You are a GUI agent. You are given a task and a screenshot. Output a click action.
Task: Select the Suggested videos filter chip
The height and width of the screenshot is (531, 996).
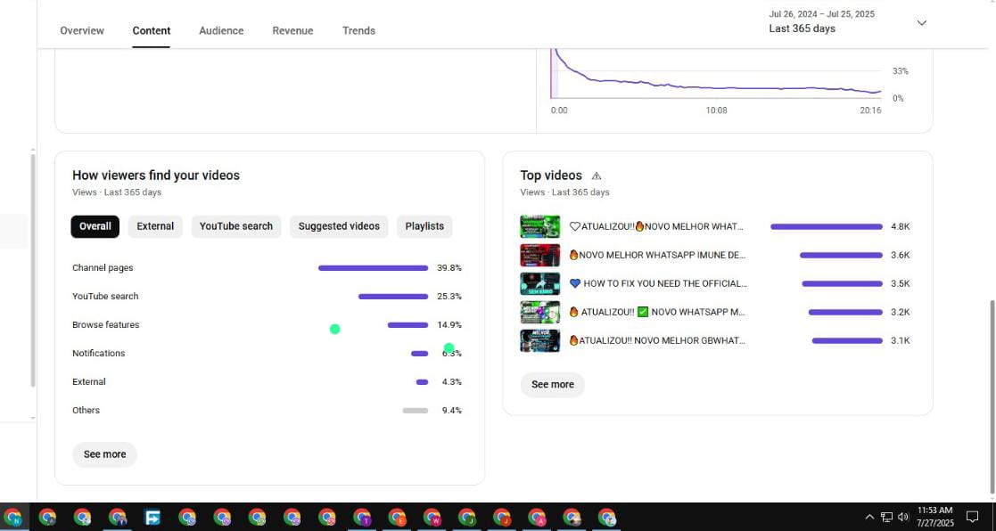339,226
